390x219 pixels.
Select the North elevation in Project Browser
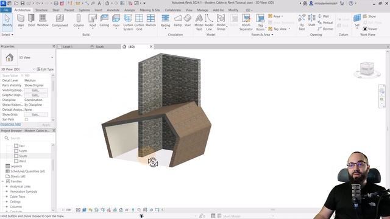click(x=23, y=151)
